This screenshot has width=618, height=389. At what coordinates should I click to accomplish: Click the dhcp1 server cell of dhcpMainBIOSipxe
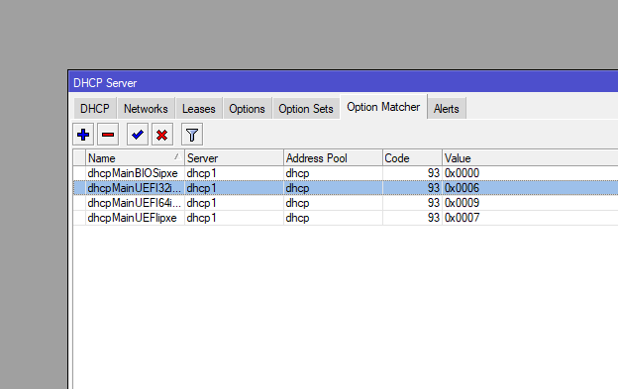234,173
